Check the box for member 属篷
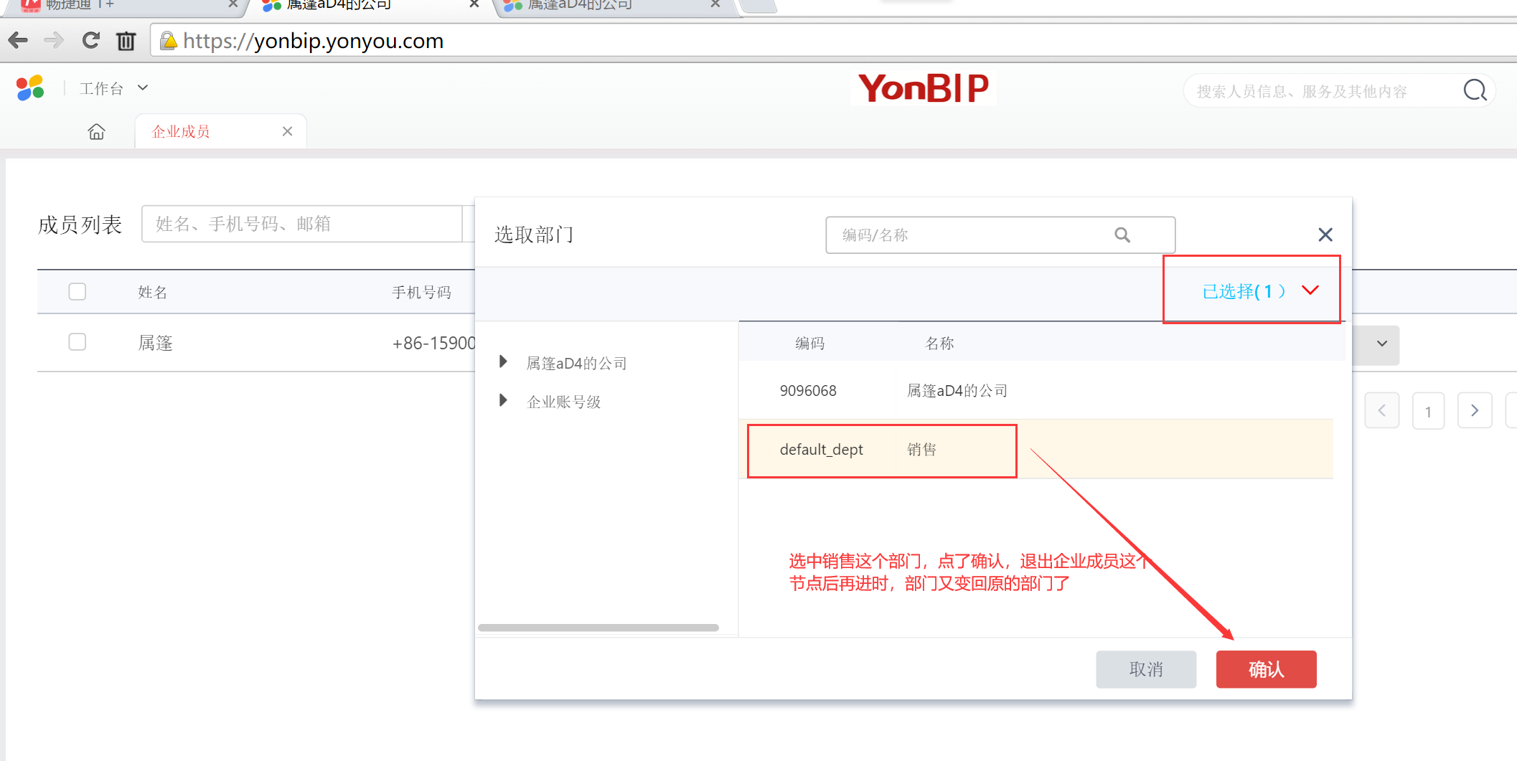Screen dimensions: 1517x761 78,342
